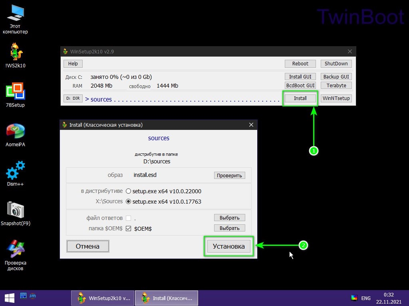Viewport: 409px width, 306px height.
Task: Click the 'sources' heading in Install dialog
Action: point(159,138)
